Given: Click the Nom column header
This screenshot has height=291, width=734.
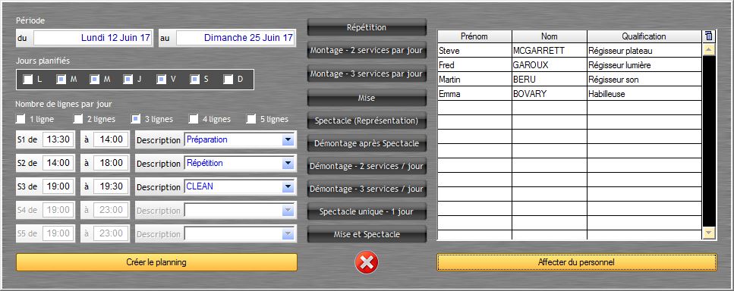Looking at the screenshot, I should [x=549, y=36].
